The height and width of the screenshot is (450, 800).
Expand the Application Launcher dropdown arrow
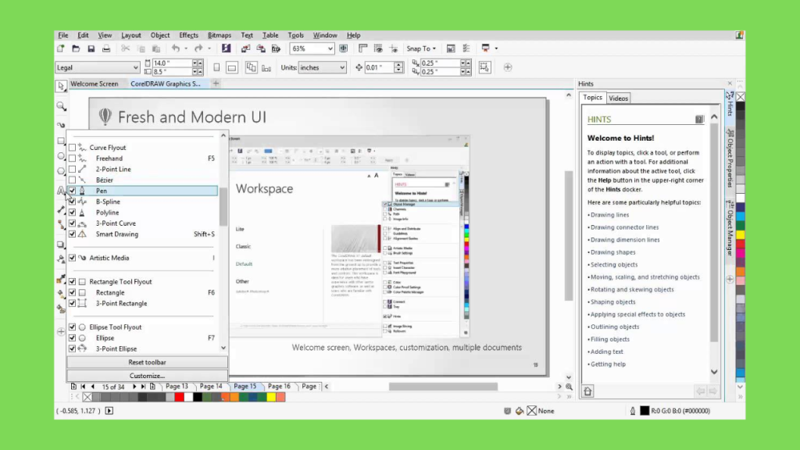(x=496, y=48)
